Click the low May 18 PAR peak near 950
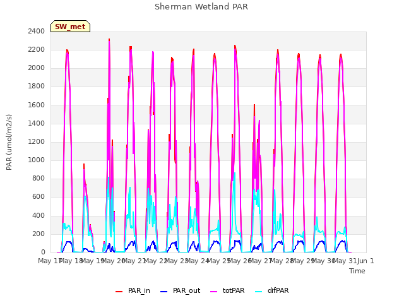Screen dimensions: 404x303 click(x=84, y=165)
